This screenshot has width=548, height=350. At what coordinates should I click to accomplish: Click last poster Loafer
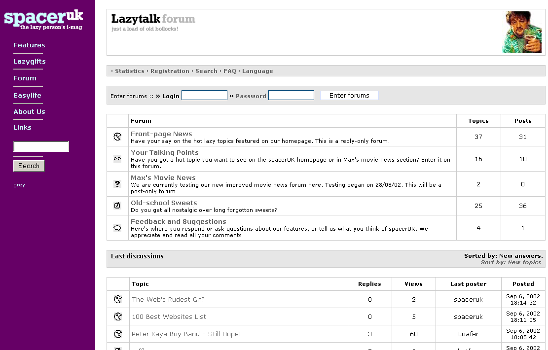(468, 334)
